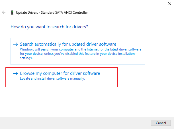Viewport: 174px width, 129px height.
Task: Close the Update Drivers window with X
Action: pyautogui.click(x=170, y=4)
